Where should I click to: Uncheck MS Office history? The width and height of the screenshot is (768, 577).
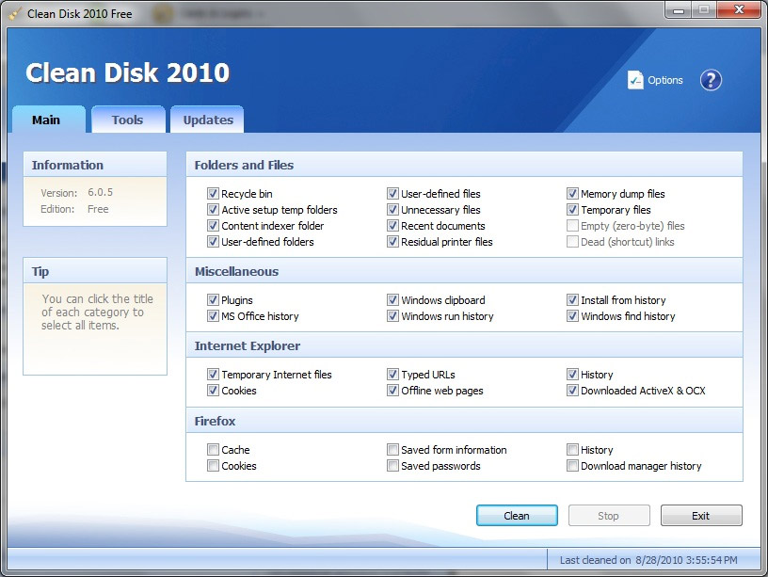pos(214,316)
